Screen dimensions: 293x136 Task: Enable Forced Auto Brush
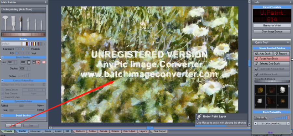tap(272, 58)
